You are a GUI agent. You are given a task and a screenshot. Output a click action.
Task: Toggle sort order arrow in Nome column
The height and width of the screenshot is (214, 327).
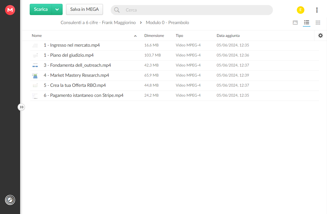(135, 36)
